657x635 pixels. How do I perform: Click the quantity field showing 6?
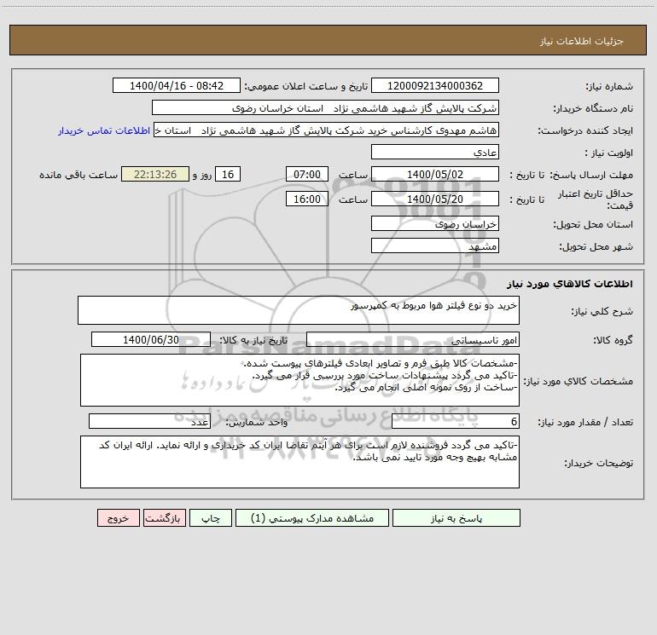coord(456,422)
